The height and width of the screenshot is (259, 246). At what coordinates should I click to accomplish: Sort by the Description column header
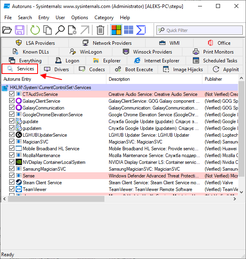coord(154,79)
